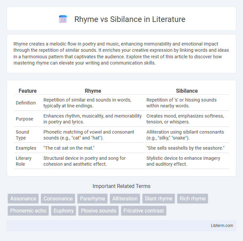This screenshot has width=243, height=241.
Task: Click the 'Rhyme vs Sibilance in Literature' title
Action: (130, 19)
